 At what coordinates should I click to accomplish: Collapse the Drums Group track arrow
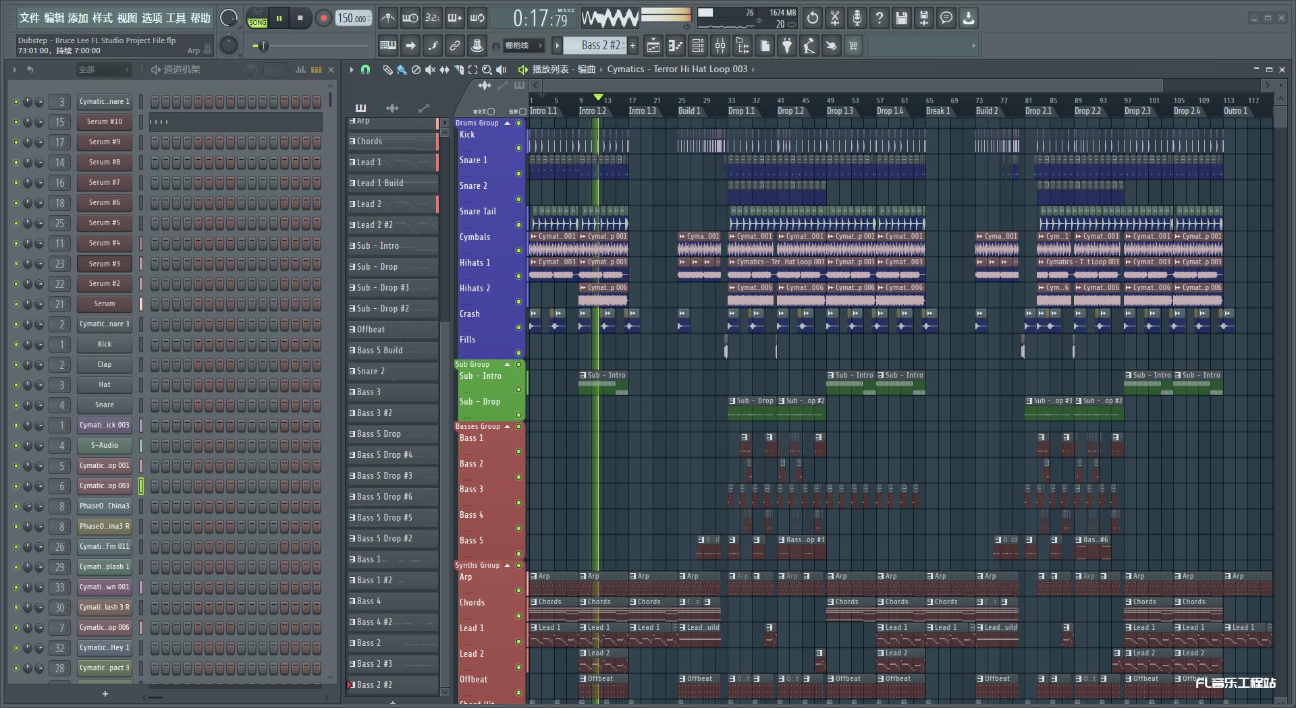508,123
